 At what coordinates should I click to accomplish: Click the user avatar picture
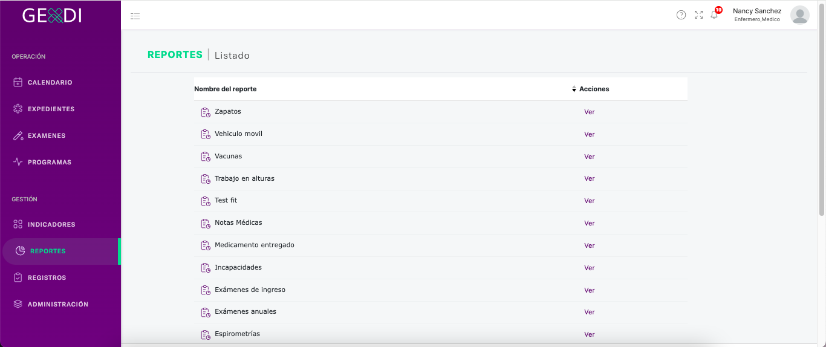tap(800, 15)
